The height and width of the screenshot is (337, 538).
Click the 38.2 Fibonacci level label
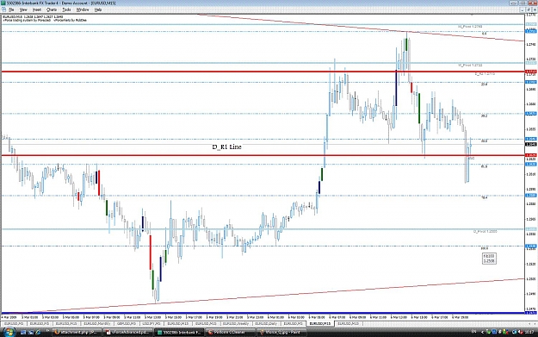click(484, 116)
